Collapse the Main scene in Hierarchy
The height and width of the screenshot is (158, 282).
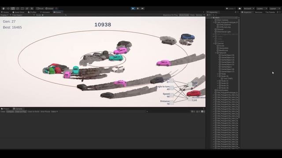211,18
